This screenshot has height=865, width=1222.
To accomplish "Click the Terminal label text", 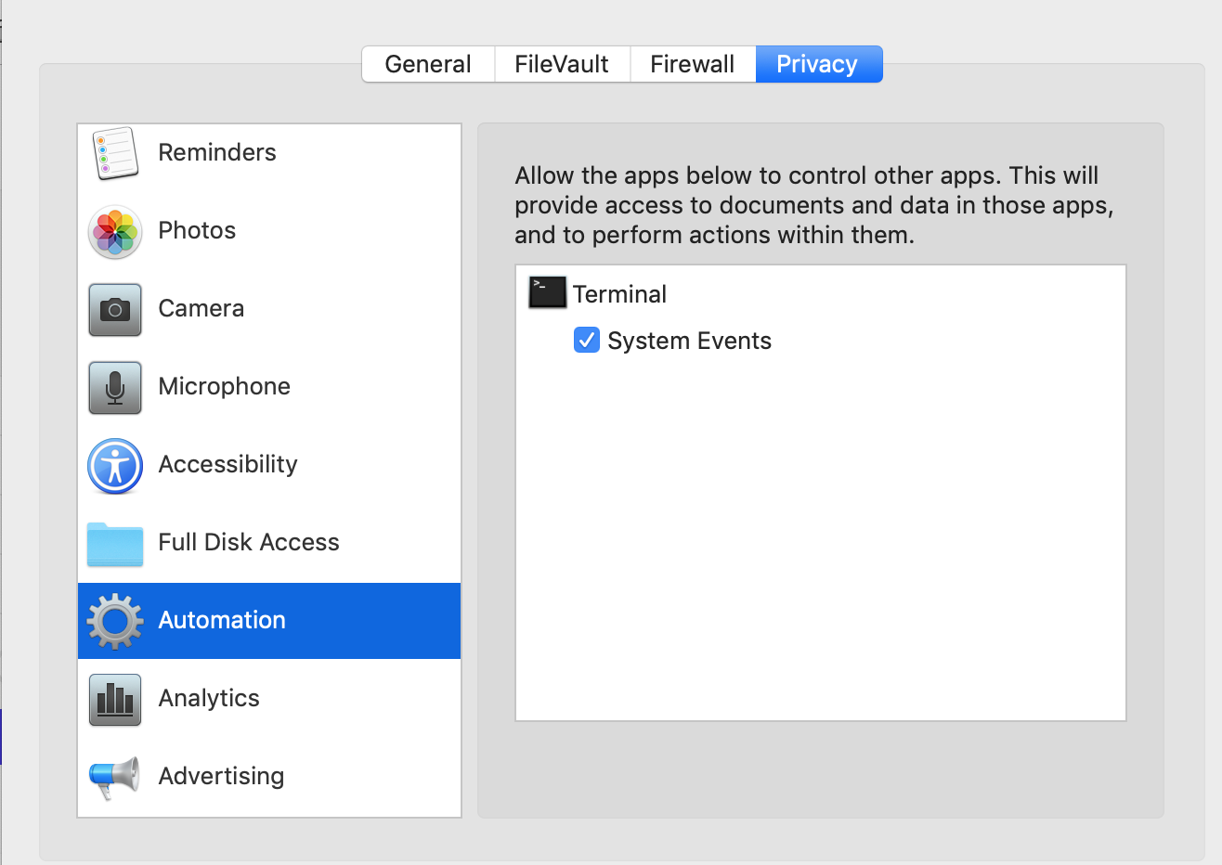I will pos(619,293).
